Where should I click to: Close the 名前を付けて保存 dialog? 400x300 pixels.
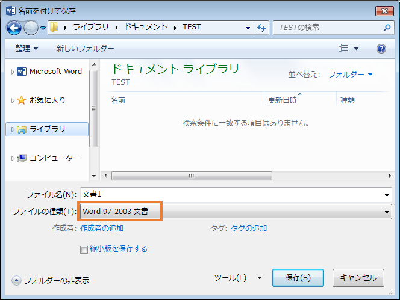(384, 11)
